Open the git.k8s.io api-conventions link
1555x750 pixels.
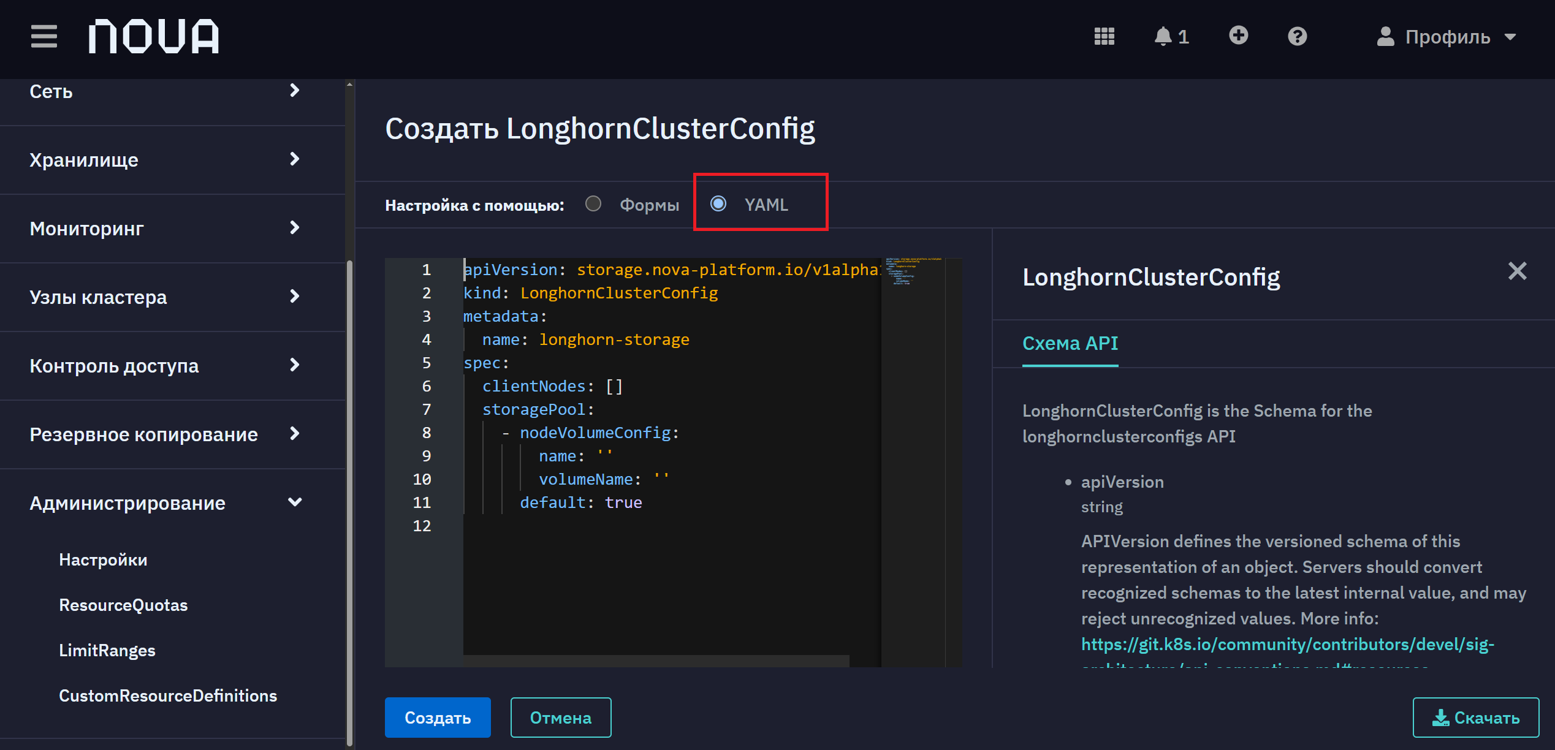tap(1288, 645)
